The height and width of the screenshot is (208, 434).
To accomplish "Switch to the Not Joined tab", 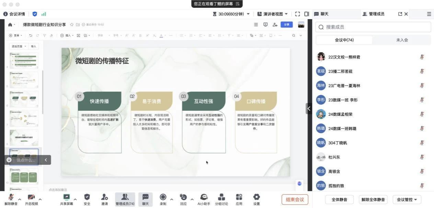I will [x=402, y=40].
